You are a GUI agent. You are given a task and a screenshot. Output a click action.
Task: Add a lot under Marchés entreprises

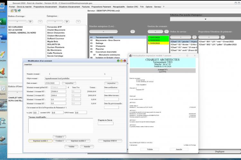[x=103, y=31]
